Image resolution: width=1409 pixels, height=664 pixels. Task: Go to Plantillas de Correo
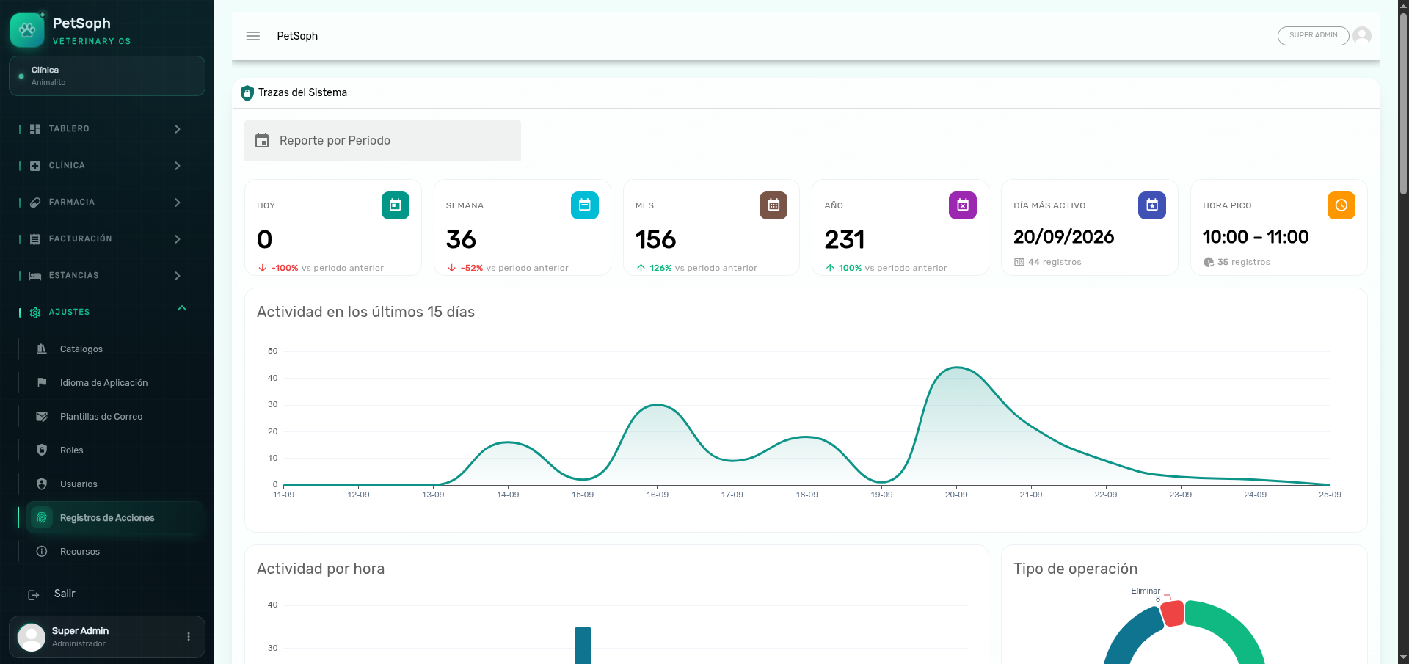pyautogui.click(x=115, y=417)
